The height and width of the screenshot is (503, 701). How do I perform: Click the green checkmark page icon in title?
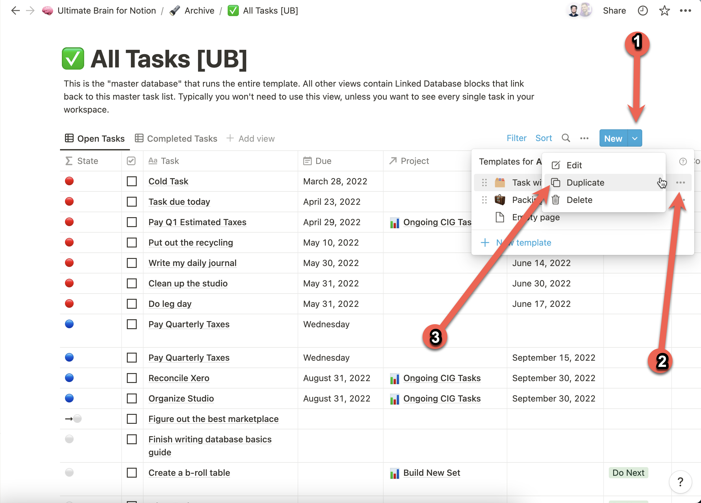[x=73, y=58]
